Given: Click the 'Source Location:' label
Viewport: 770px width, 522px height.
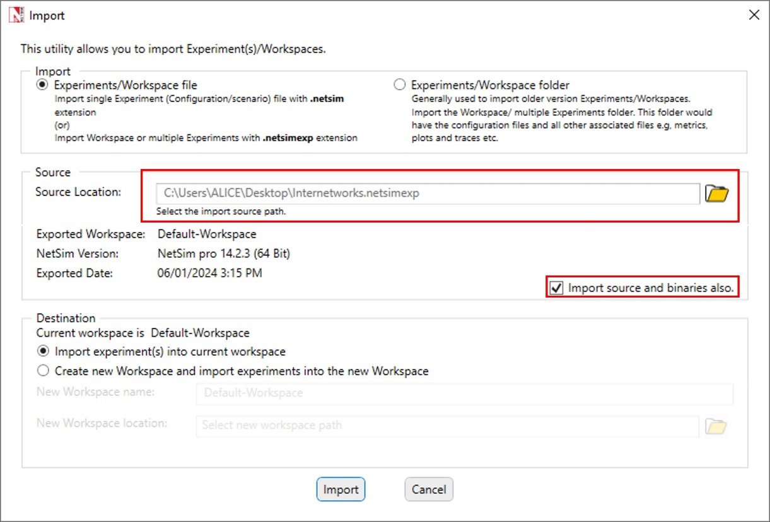Looking at the screenshot, I should coord(78,192).
